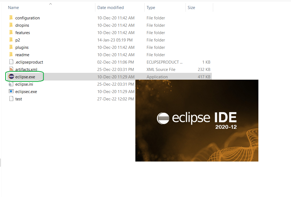
Task: Select the readme folder icon
Action: pos(11,55)
